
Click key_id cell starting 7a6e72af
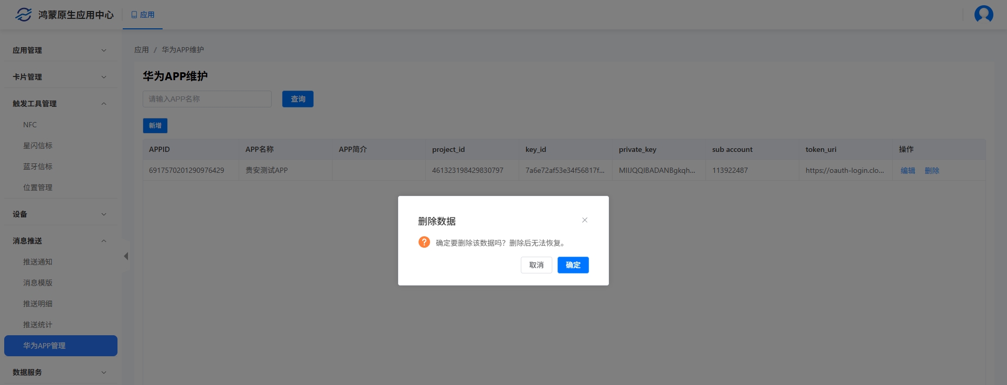[x=565, y=170]
